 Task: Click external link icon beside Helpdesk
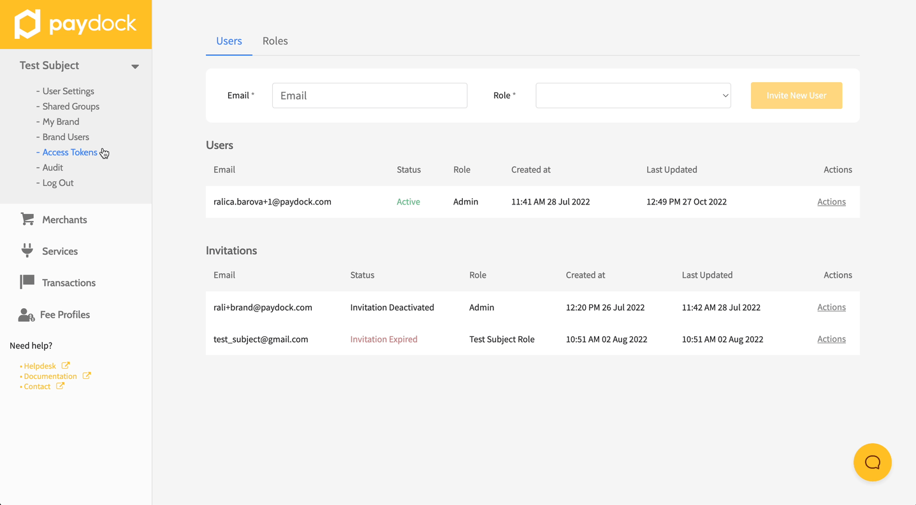[66, 366]
